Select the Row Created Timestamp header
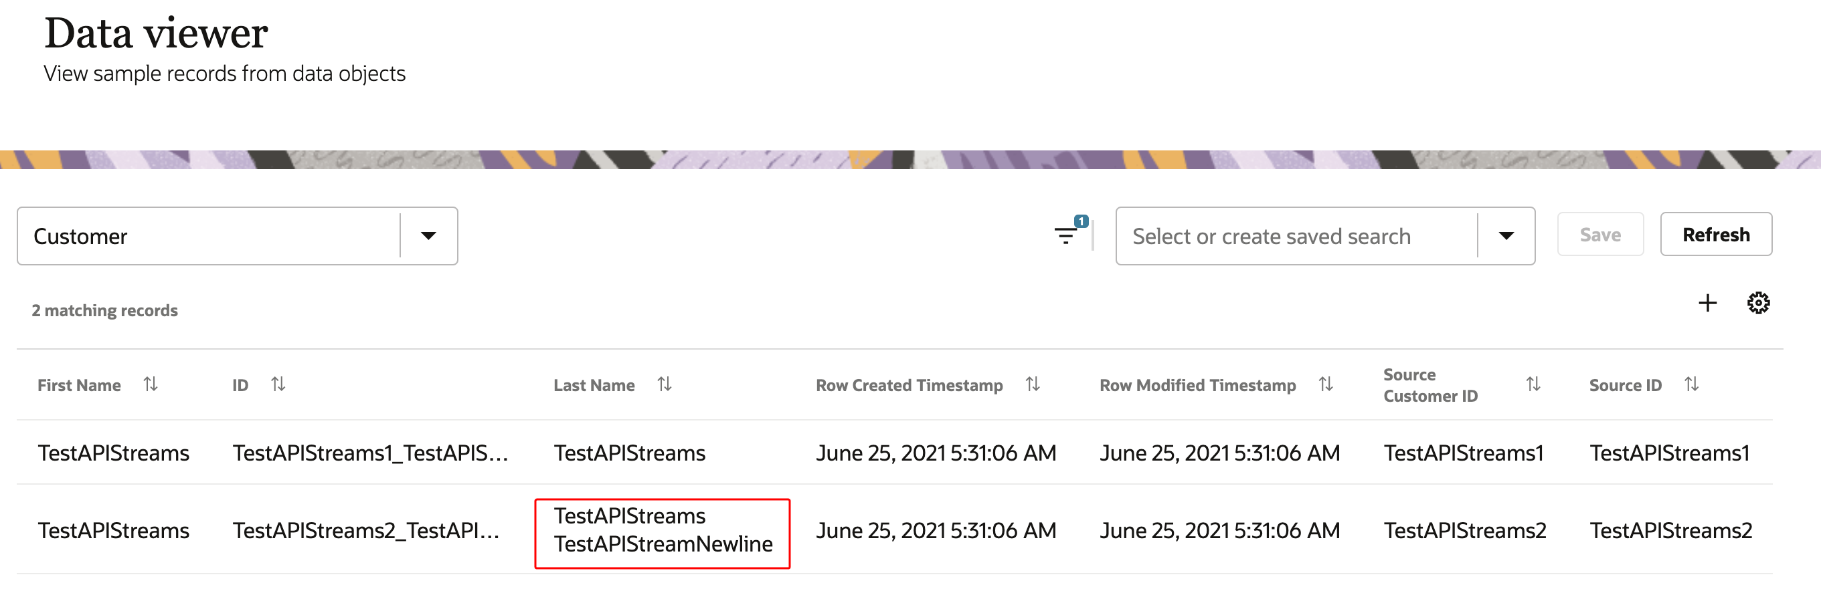 [909, 385]
